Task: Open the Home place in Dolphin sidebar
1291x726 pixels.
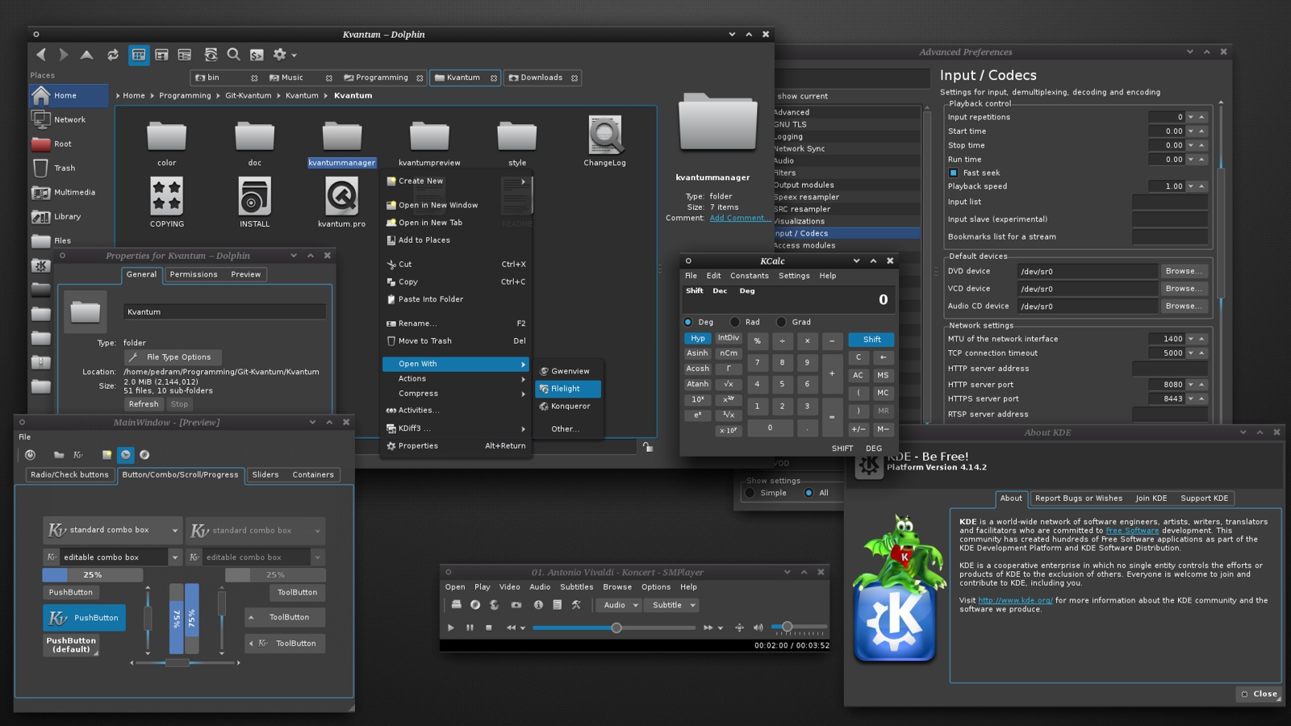Action: pos(69,95)
